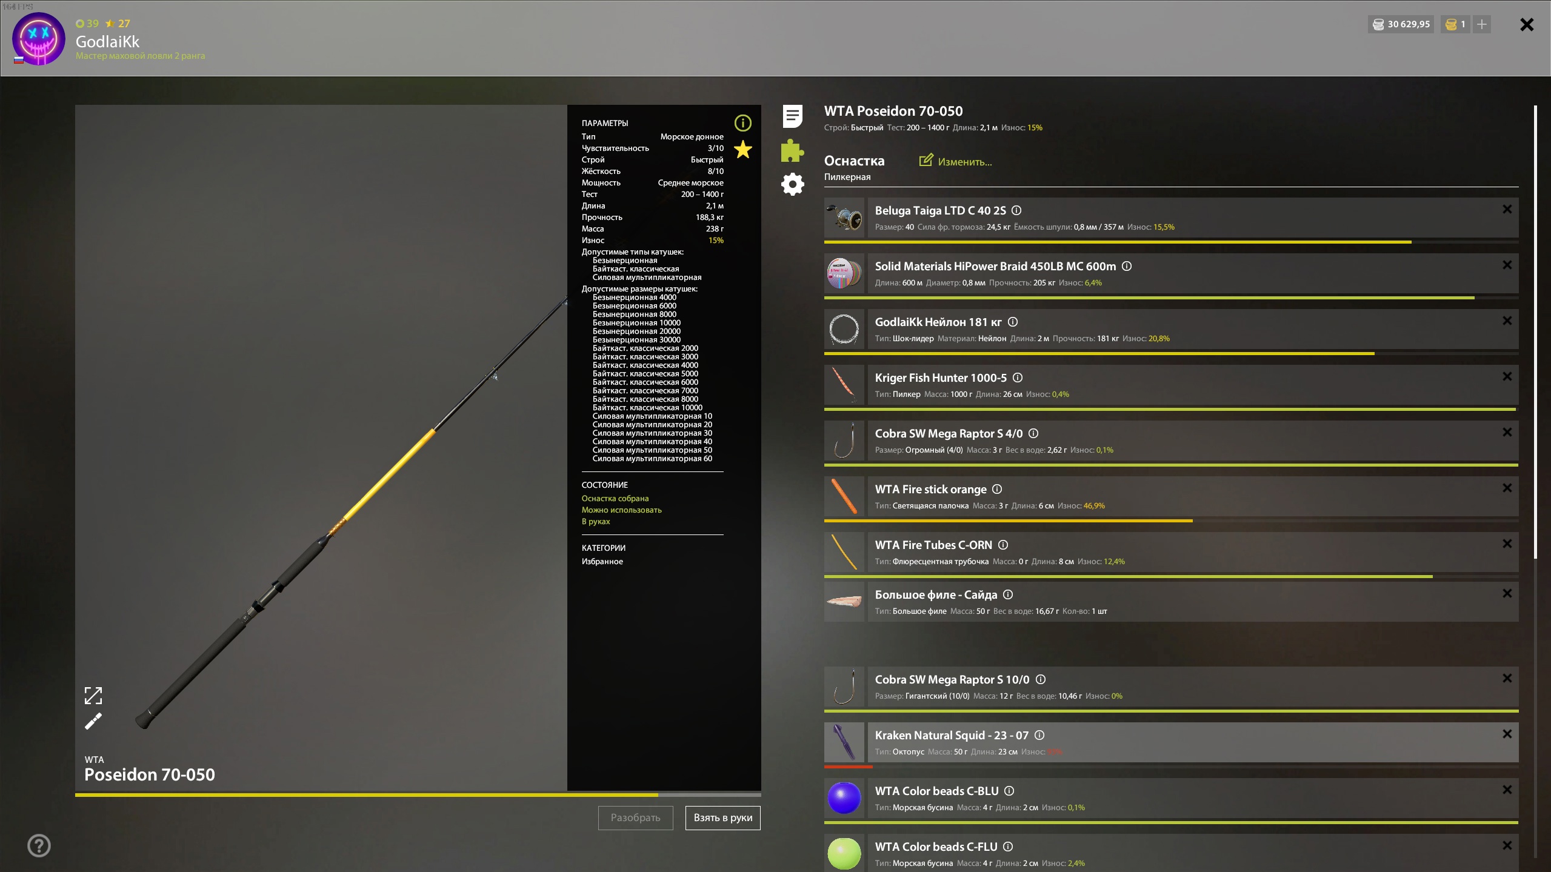Screen dimensions: 1551x872
Task: Click the orange Fire stick thumbnail
Action: [844, 496]
